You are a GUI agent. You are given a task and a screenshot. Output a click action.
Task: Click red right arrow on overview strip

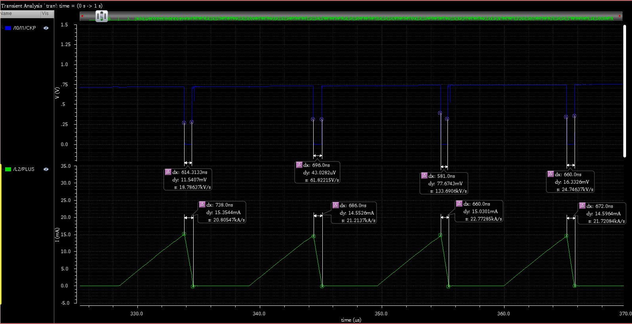pos(620,16)
